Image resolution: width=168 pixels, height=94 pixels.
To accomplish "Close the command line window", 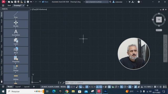I will click(x=60, y=83).
